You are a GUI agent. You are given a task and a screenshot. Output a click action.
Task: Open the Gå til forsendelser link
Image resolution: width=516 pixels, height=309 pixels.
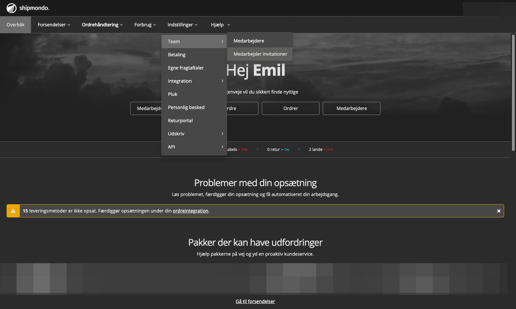pyautogui.click(x=255, y=301)
